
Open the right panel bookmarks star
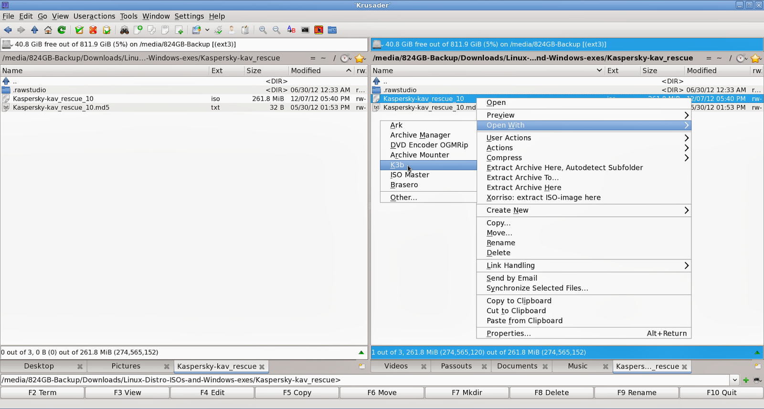pos(755,58)
